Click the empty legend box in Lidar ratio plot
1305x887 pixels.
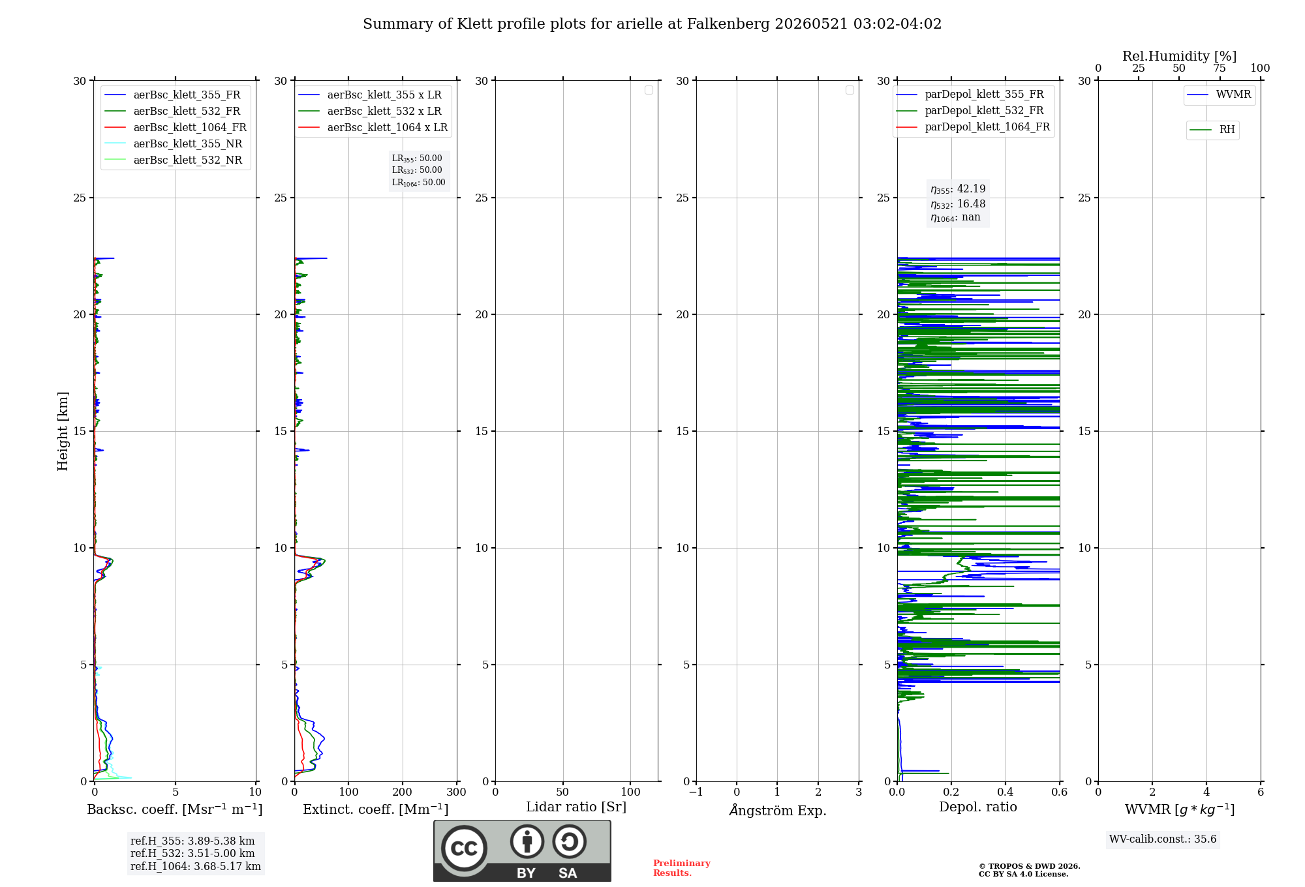[x=649, y=90]
